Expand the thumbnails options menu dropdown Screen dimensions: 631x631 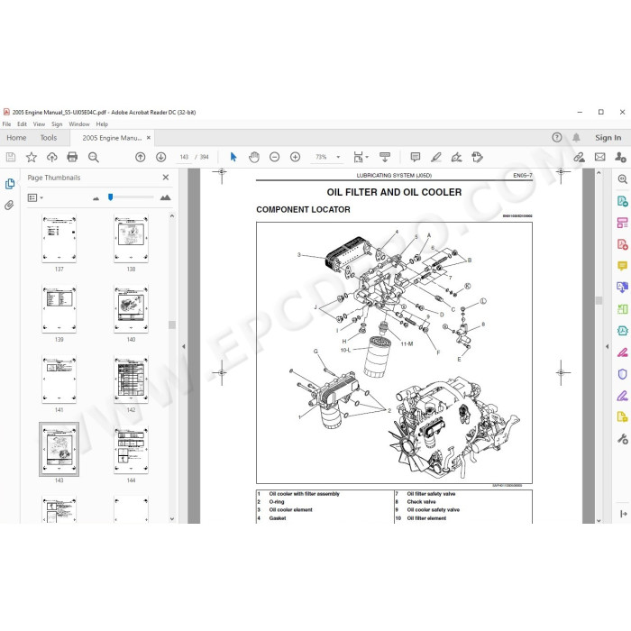pos(35,197)
